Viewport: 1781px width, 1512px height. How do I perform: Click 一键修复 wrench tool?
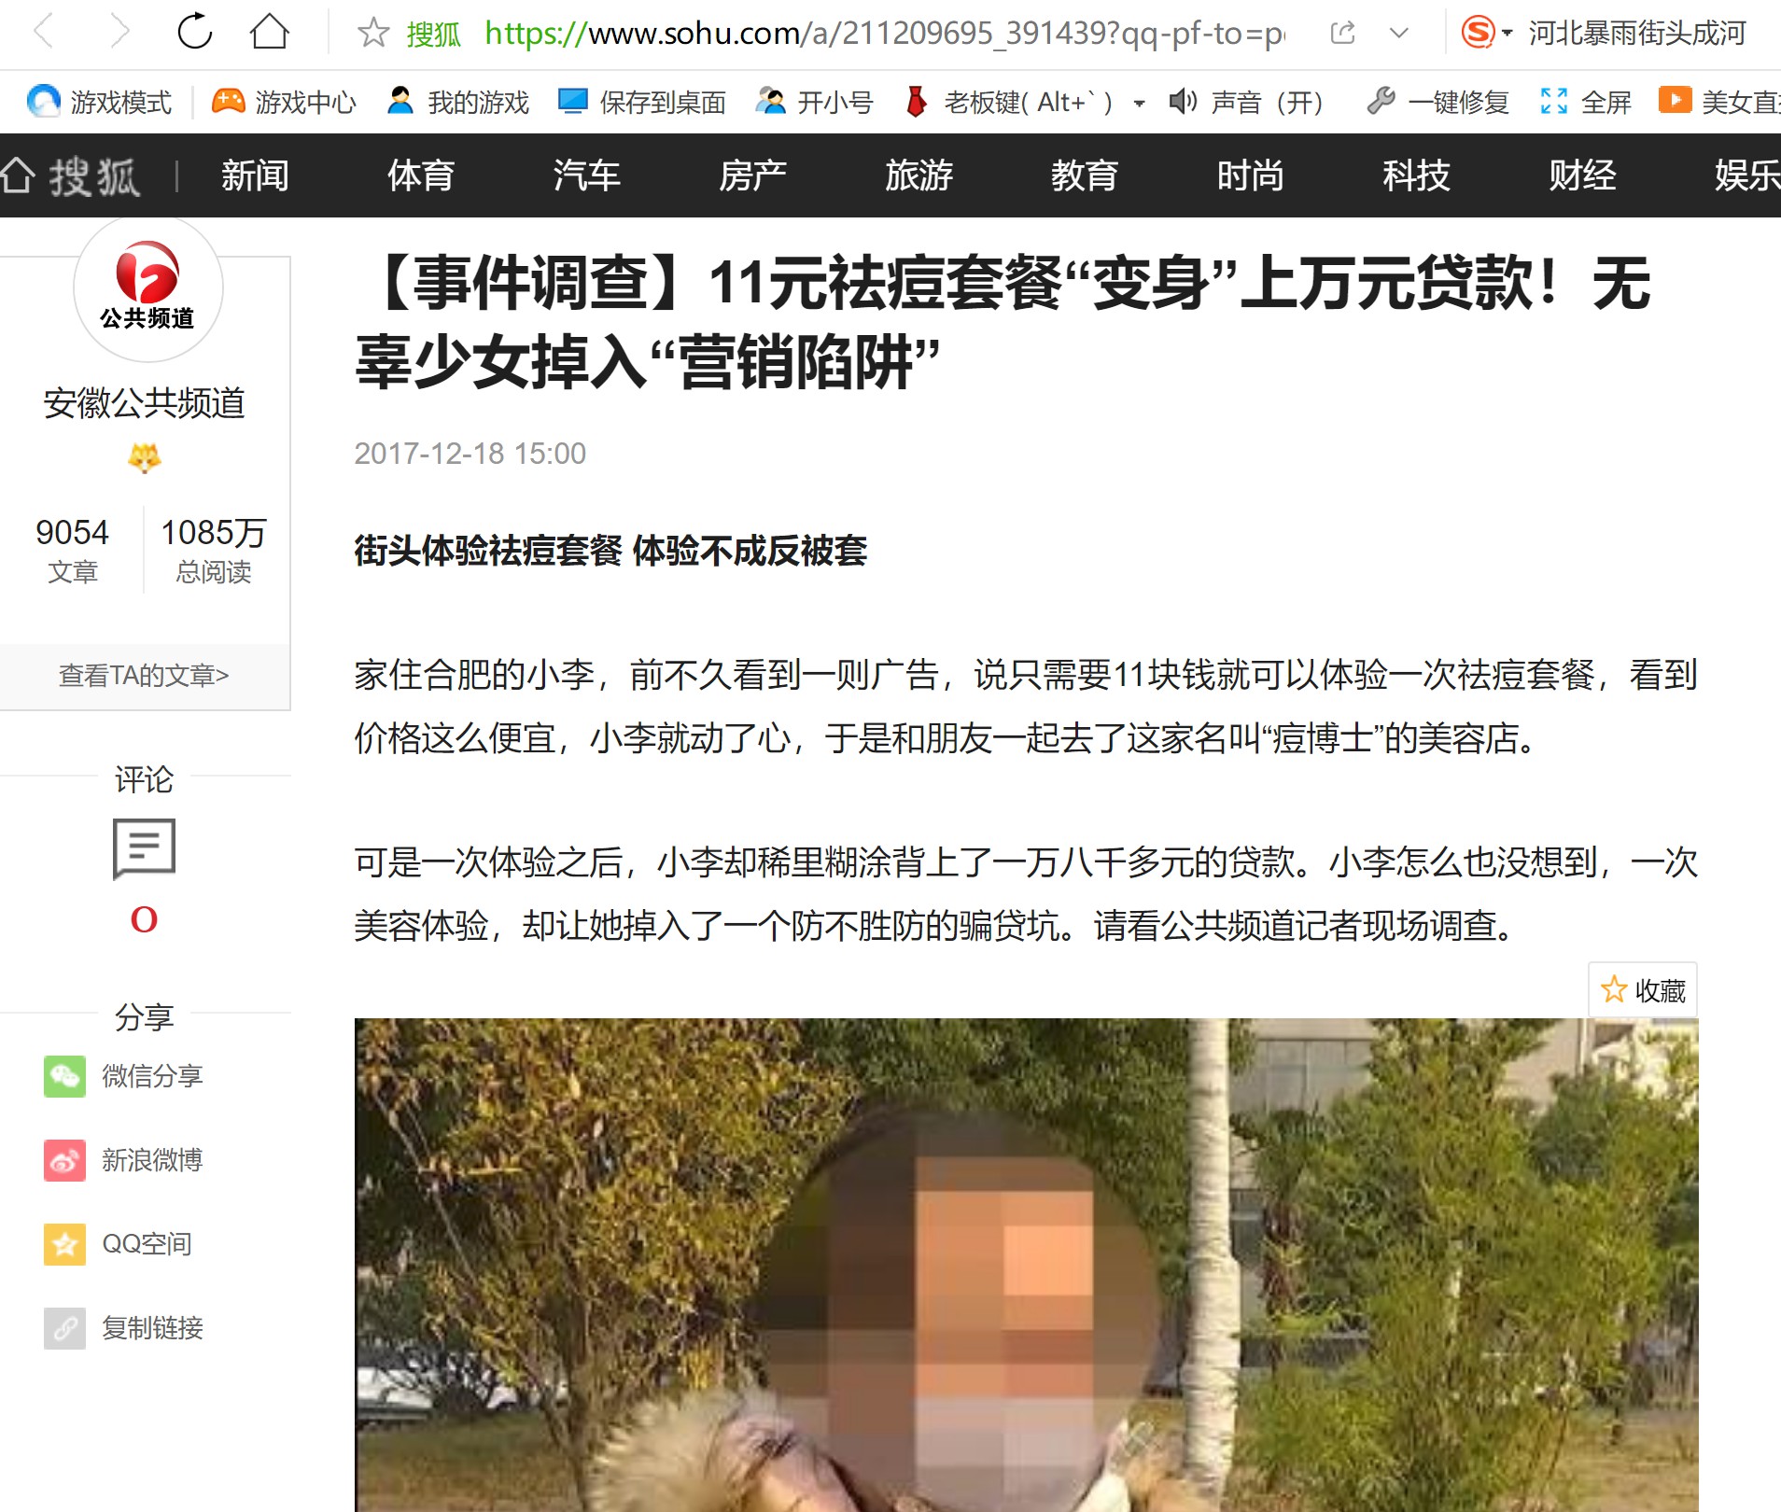tap(1437, 102)
